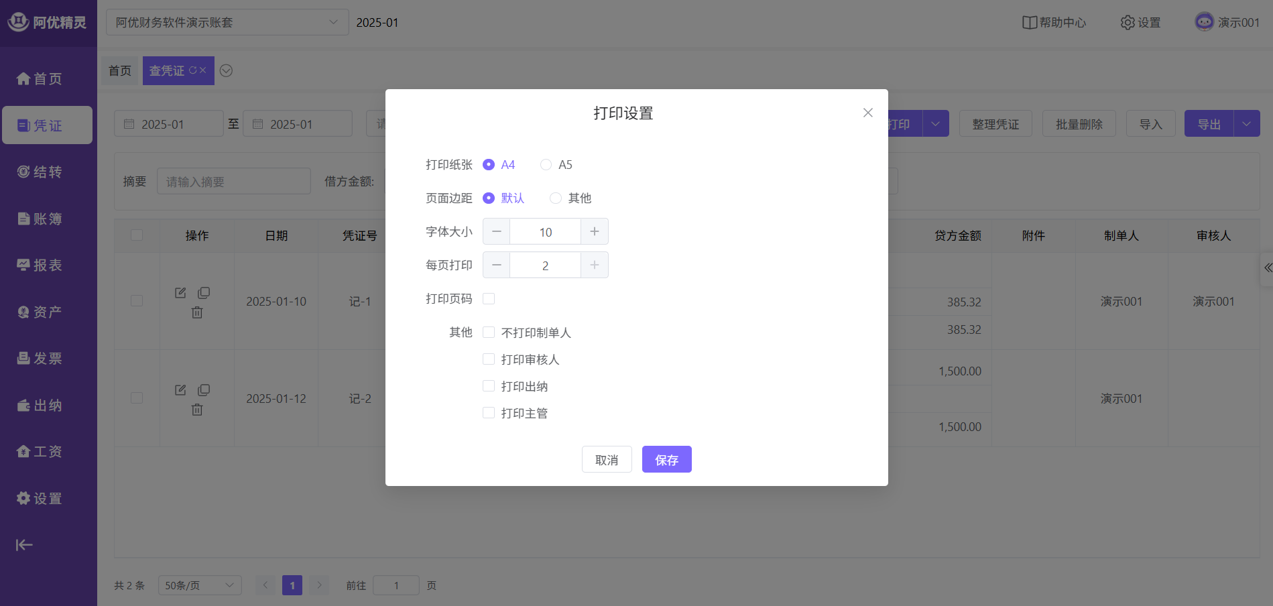Open 设置 gear in the top bar

tap(1140, 23)
